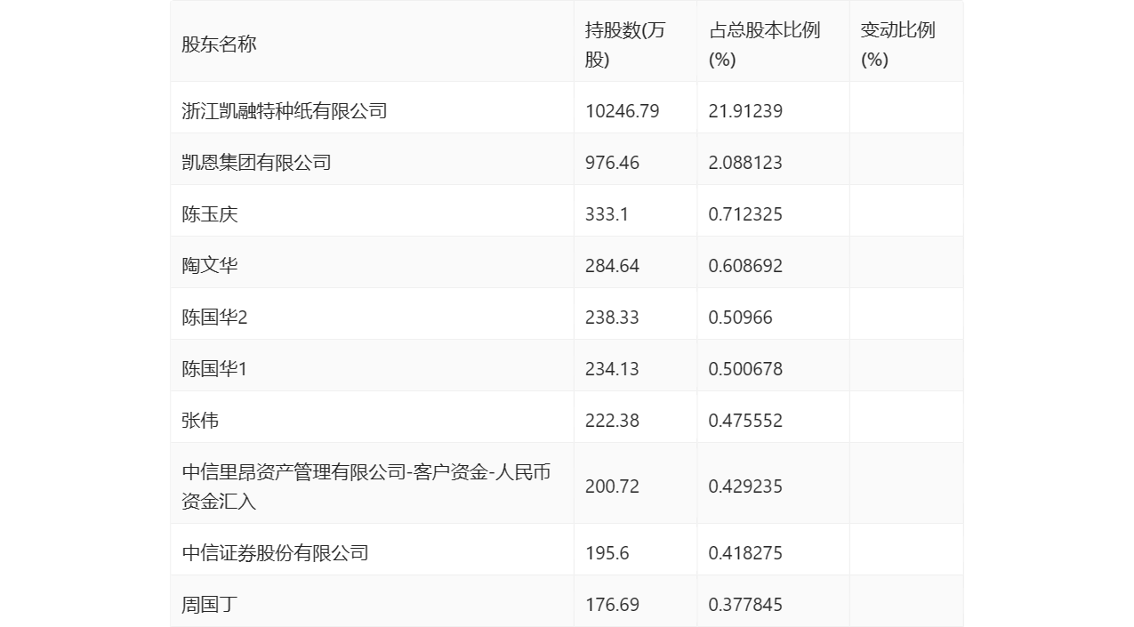Click percentage value 0.712325

pos(745,214)
